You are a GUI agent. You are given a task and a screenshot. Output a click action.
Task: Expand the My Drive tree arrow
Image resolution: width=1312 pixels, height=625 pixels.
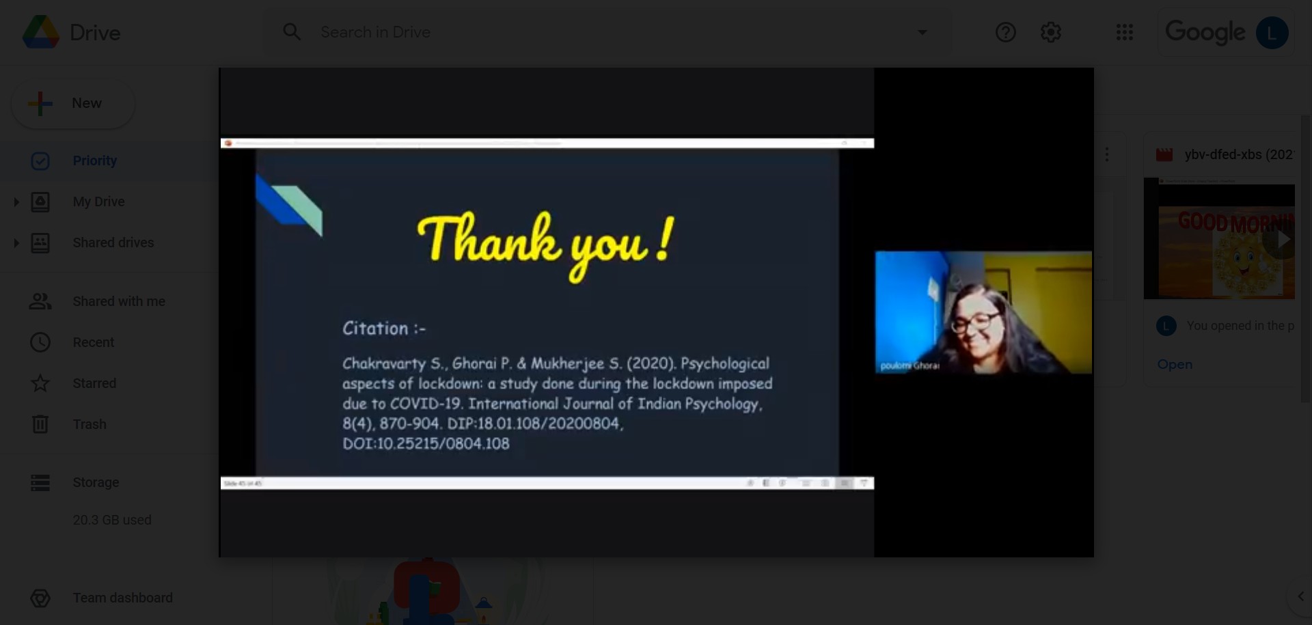tap(16, 202)
